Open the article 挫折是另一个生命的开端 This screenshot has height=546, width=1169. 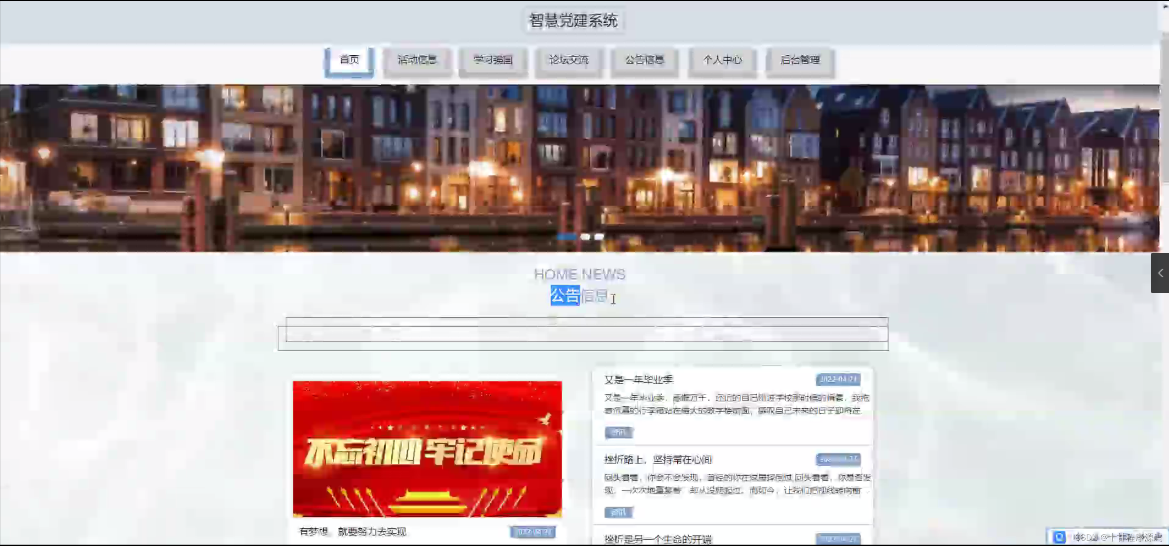coord(658,539)
